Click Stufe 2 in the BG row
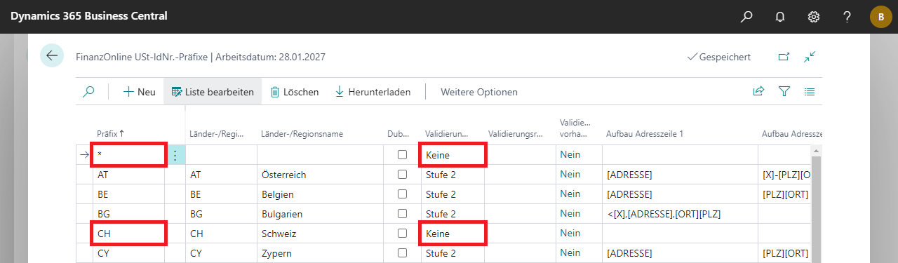Screen dimensions: 898x263 453,214
